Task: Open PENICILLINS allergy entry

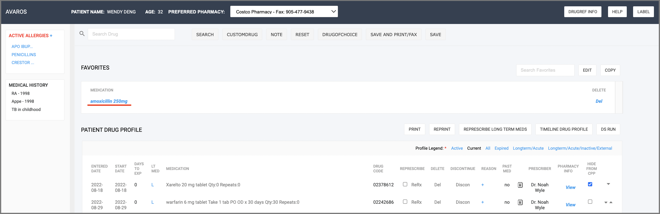Action: tap(24, 55)
